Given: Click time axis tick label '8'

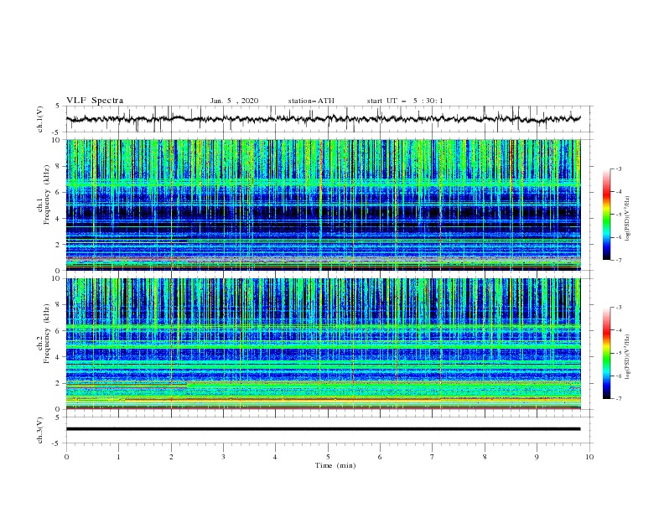Looking at the screenshot, I should click(x=485, y=457).
